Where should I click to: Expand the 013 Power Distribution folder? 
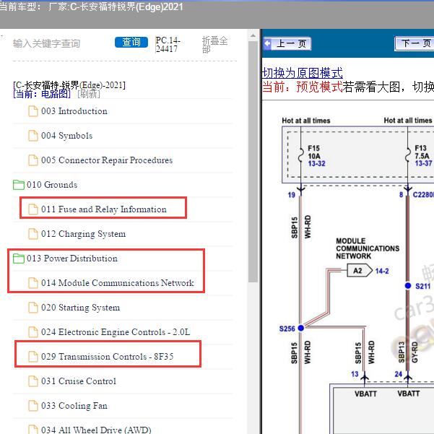pyautogui.click(x=72, y=259)
